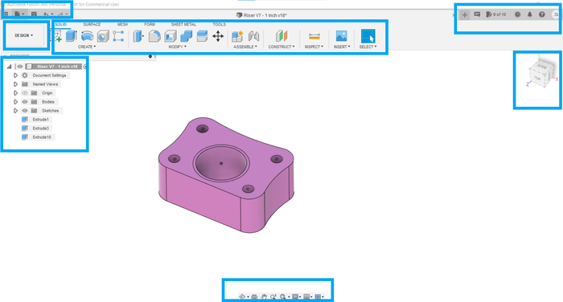
Task: Select the Press Pull tool
Action: pyautogui.click(x=138, y=36)
